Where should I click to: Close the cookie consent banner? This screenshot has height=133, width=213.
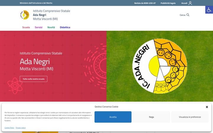tap(207, 107)
